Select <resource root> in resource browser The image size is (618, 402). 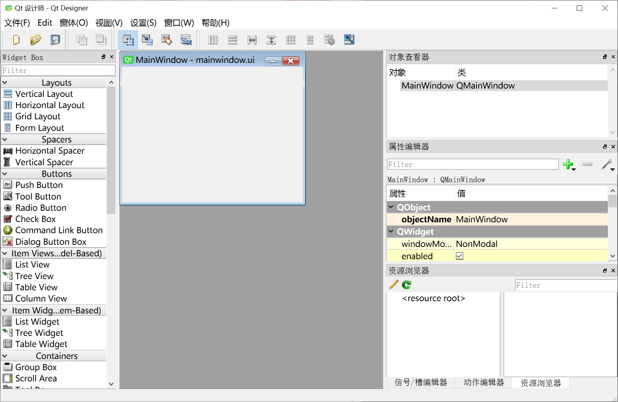pyautogui.click(x=433, y=298)
